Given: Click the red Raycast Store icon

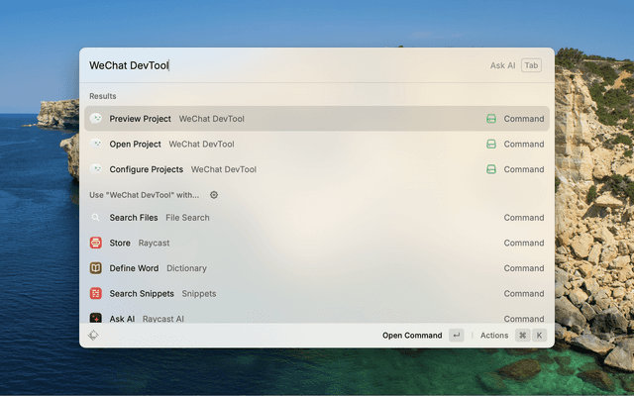Looking at the screenshot, I should point(96,243).
